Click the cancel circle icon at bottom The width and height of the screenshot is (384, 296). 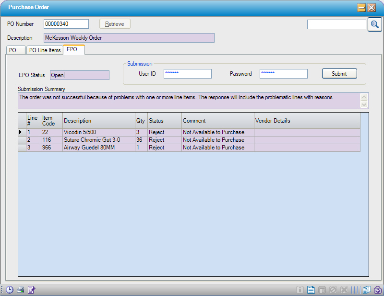333,290
